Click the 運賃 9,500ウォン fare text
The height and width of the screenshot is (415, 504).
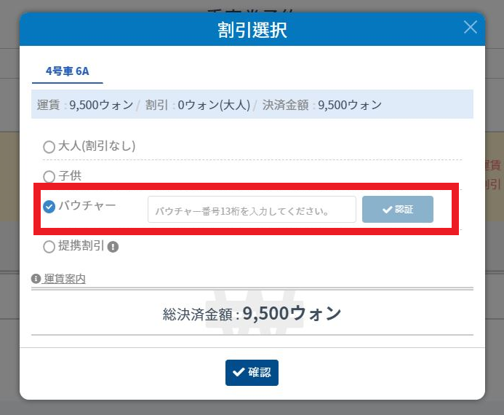pos(84,105)
